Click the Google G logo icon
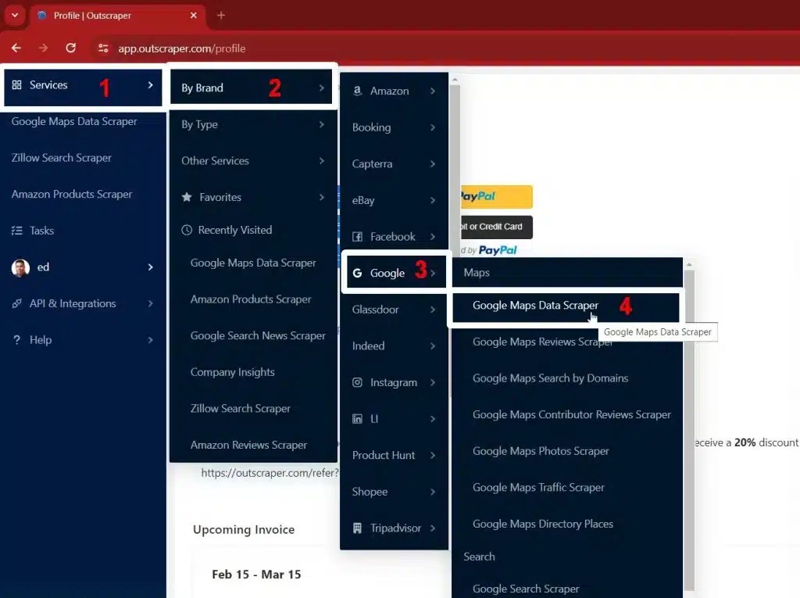The image size is (800, 598). click(357, 274)
